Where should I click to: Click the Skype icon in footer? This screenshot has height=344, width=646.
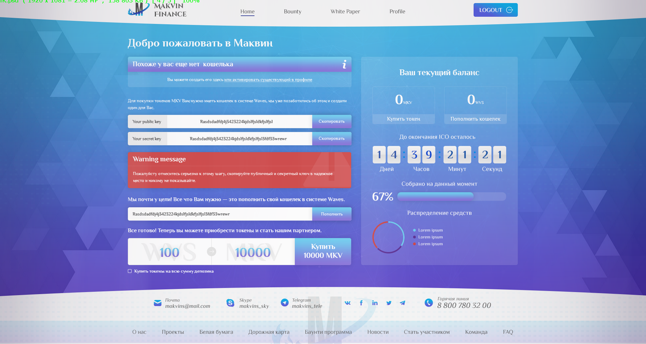point(230,303)
